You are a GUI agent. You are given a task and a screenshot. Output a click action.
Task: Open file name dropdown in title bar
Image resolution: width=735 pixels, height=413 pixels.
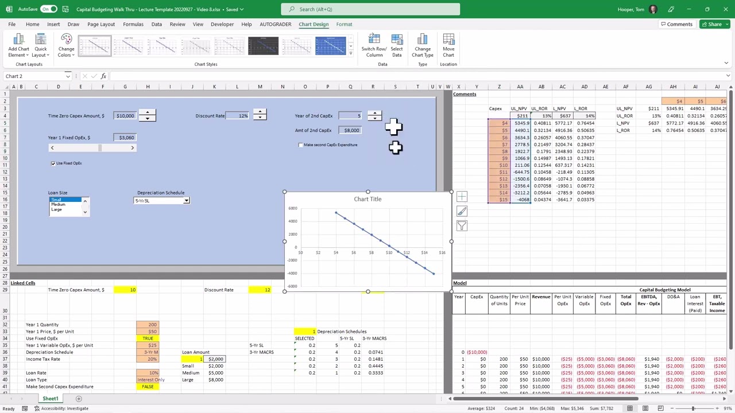pyautogui.click(x=242, y=9)
